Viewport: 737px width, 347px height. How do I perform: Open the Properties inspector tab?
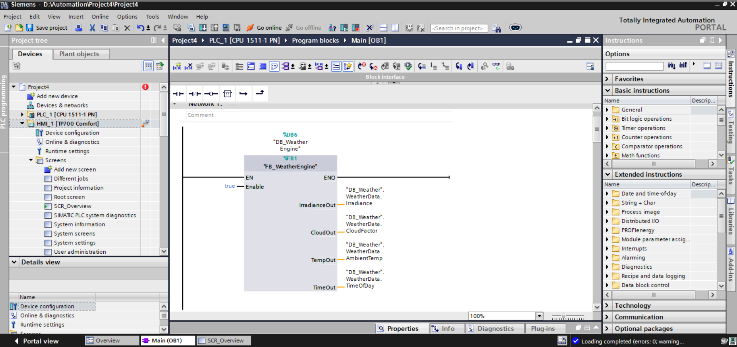(402, 328)
